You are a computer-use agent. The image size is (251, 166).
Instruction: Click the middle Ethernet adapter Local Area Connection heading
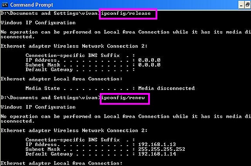[61, 79]
